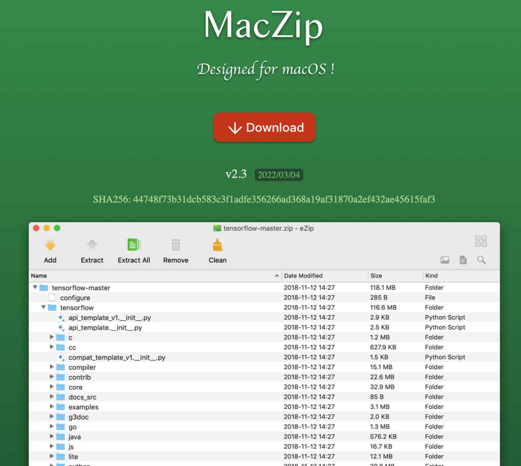Screen dimensions: 521x466
Task: Collapse the tensorflow subfolder triangle
Action: 44,307
